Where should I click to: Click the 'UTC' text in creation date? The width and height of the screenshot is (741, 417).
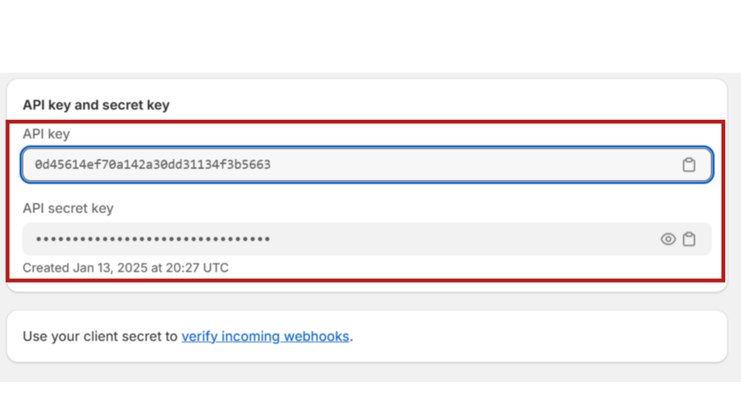[x=216, y=268]
